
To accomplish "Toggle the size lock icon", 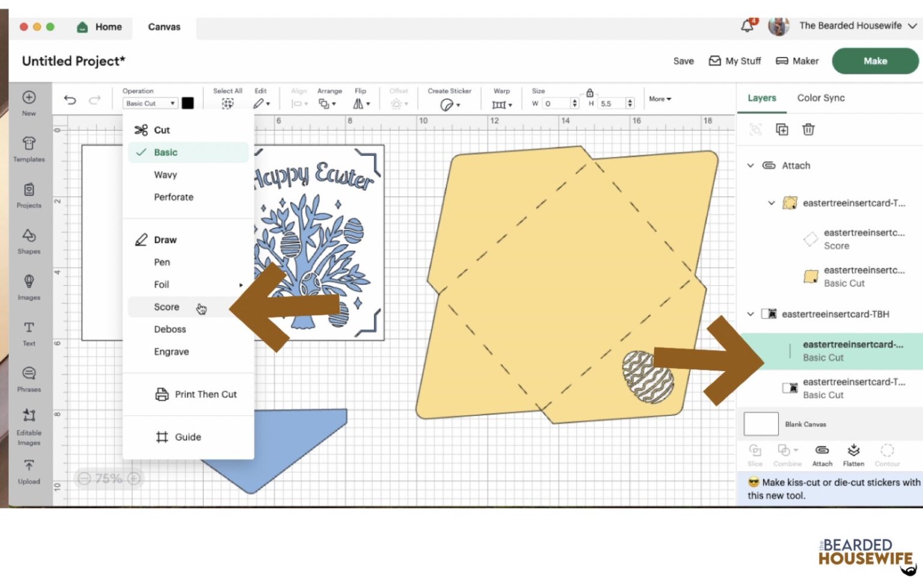I will click(589, 93).
